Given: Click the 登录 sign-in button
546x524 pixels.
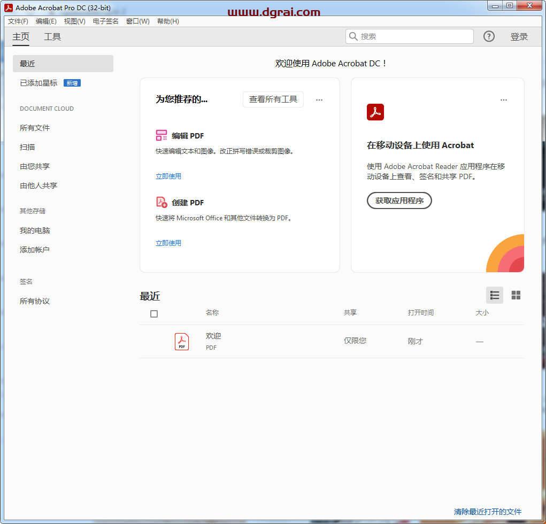Looking at the screenshot, I should tap(519, 37).
